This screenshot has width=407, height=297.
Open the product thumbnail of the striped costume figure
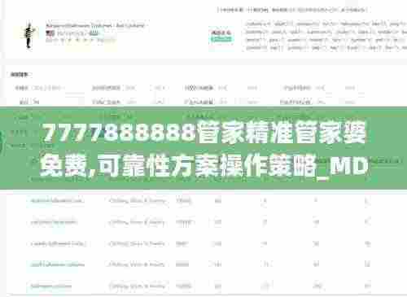28,36
